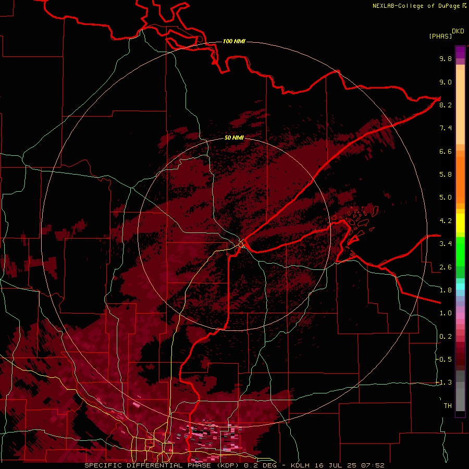Click the 5.0 value on the color scale

point(446,198)
